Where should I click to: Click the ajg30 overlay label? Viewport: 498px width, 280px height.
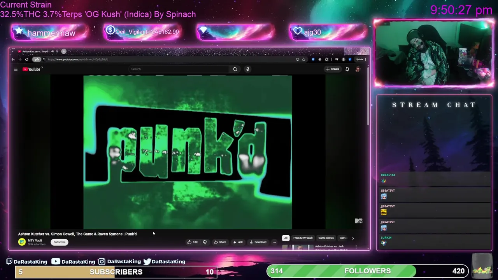pos(312,32)
